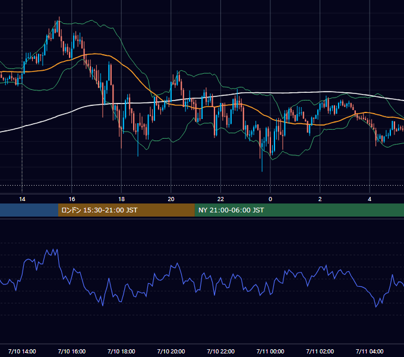Select the ロンドン 15:30-21:00 JST session bar
404x357 pixels.
coord(126,210)
